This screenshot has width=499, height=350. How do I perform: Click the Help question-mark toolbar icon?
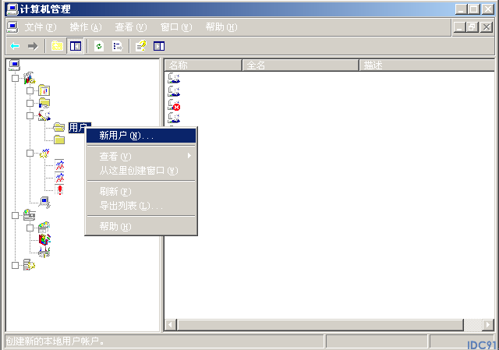[141, 47]
